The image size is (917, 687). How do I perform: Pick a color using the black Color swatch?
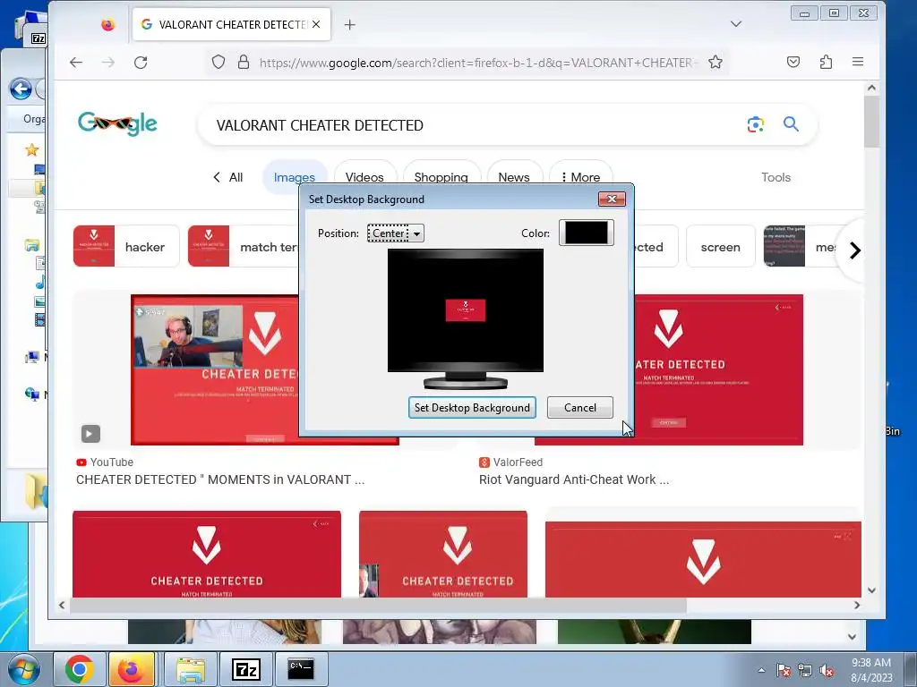click(x=586, y=233)
